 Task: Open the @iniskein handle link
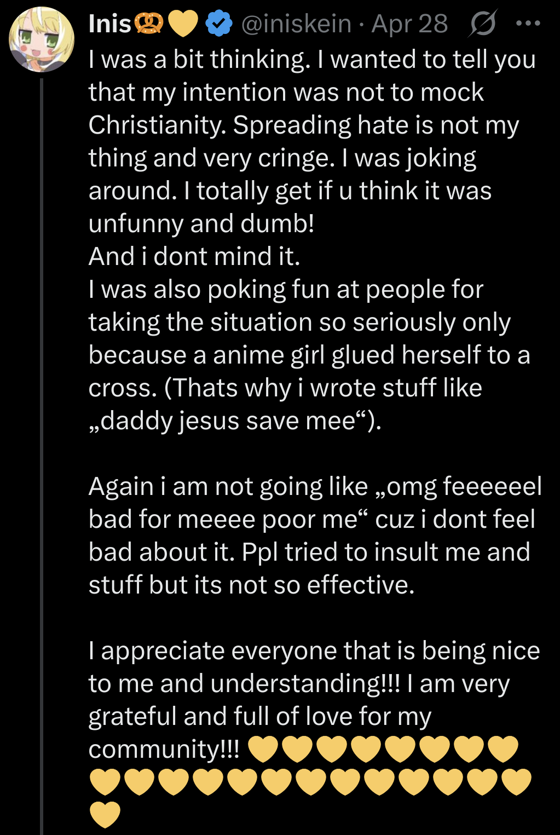point(296,24)
